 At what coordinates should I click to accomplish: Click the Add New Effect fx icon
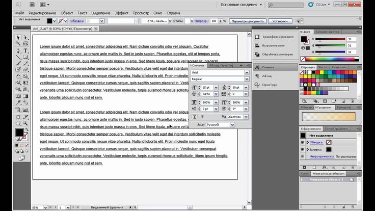point(324,168)
